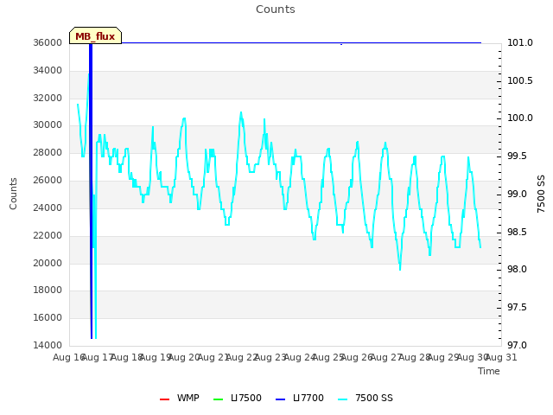Screen dimensions: 553x415
Task: Click the 34000 tick label
Action: [48, 70]
